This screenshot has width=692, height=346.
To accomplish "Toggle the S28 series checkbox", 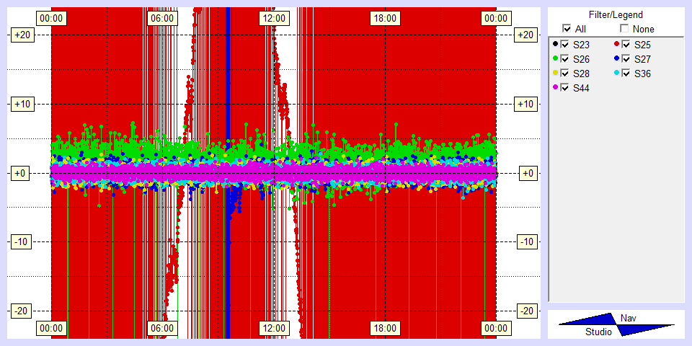I will tap(566, 73).
